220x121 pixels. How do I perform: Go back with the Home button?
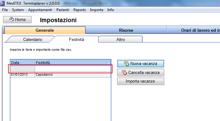coord(17,19)
